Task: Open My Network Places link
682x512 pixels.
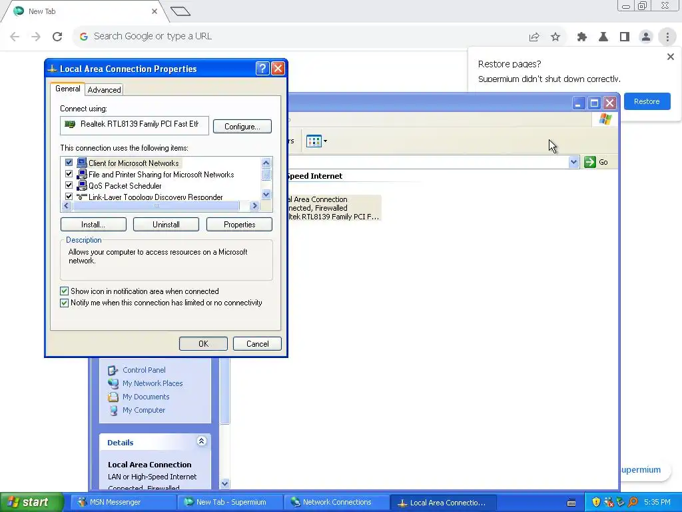Action: coord(153,383)
